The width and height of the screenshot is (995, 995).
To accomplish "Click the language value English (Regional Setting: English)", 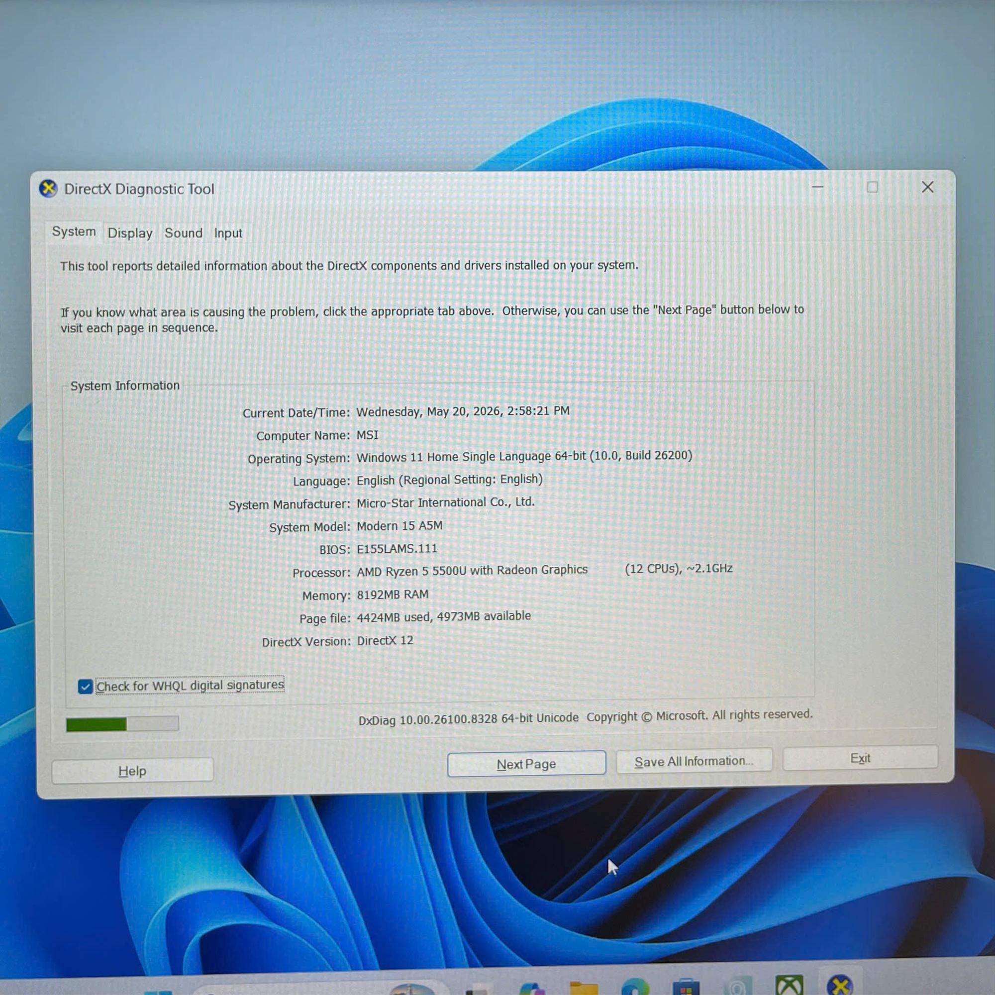I will click(450, 480).
